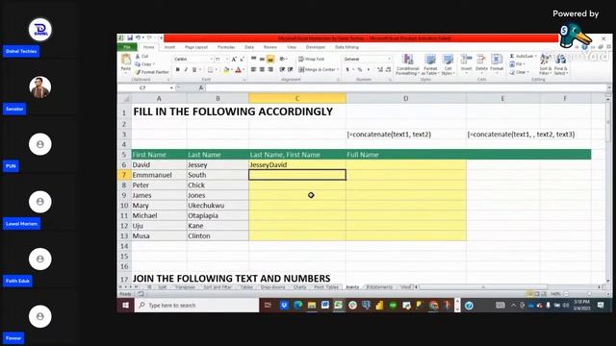Open the Pivot Tables sheet tab
Screen dimensions: 616x346
point(326,287)
